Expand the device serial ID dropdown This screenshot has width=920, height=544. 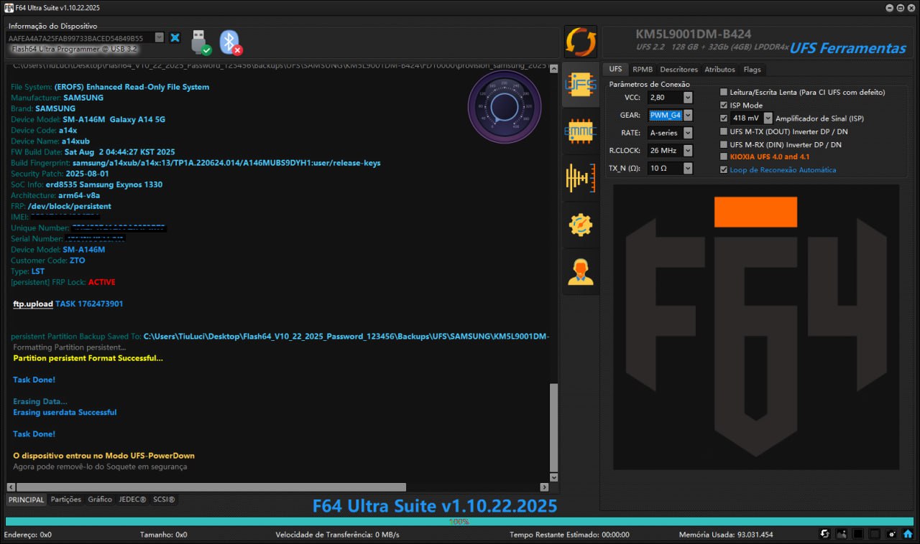click(160, 37)
